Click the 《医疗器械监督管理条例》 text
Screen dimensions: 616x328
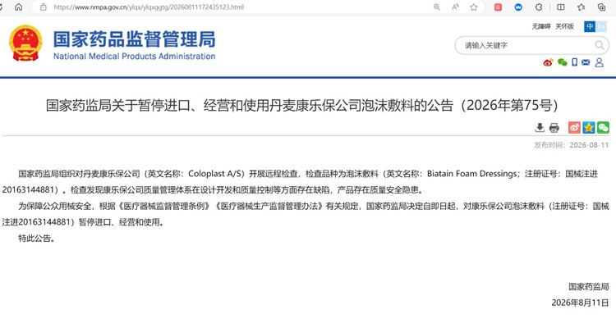point(163,206)
